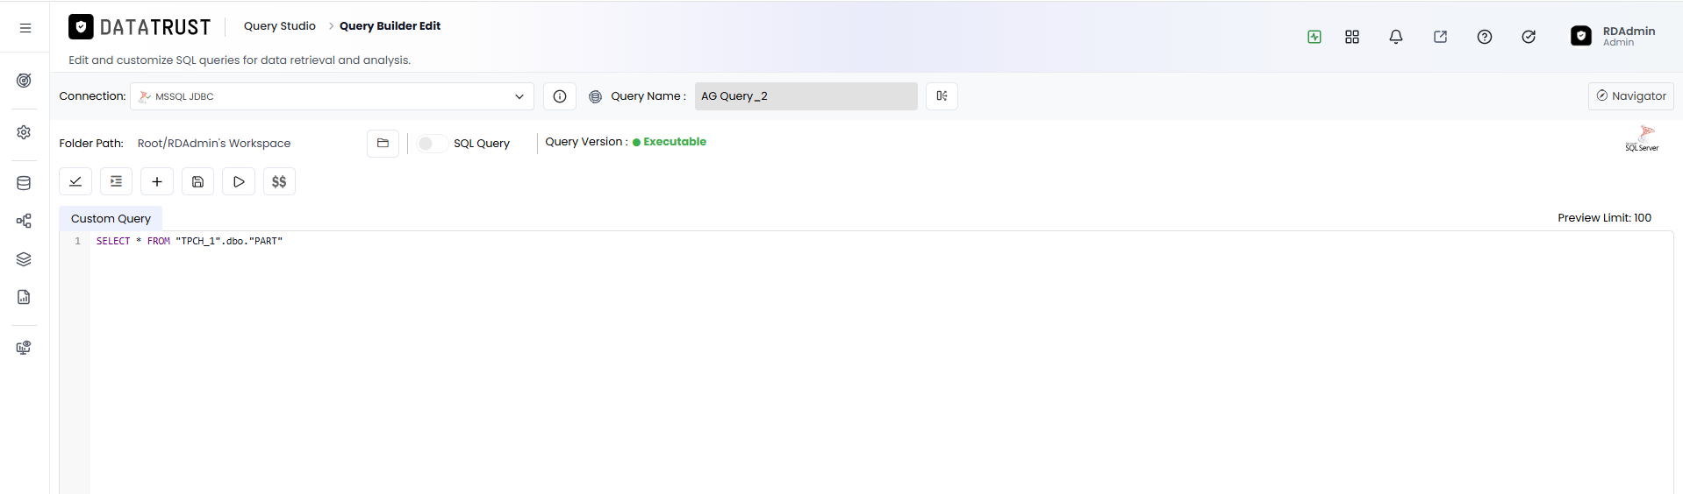Screen dimensions: 1683x494
Task: Open the target icon in sidebar
Action: click(x=24, y=81)
